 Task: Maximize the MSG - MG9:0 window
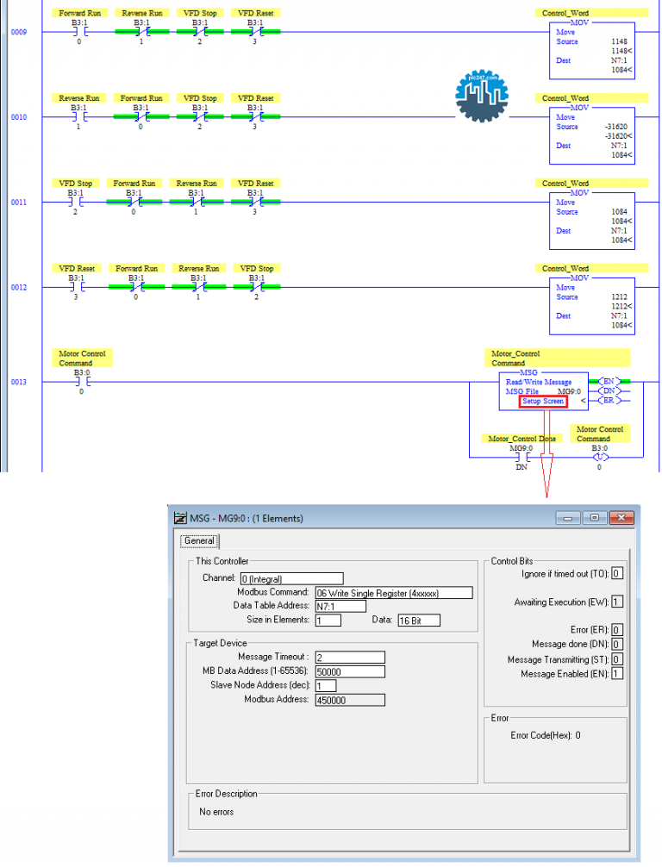tap(594, 518)
